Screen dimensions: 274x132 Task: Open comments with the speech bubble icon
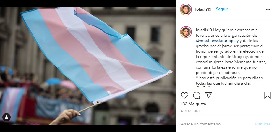click(197, 95)
